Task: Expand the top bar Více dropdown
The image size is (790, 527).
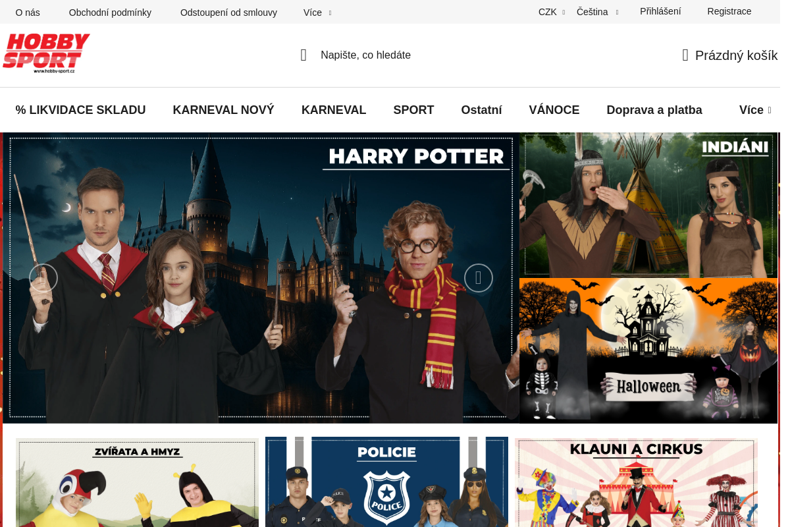Action: click(317, 12)
